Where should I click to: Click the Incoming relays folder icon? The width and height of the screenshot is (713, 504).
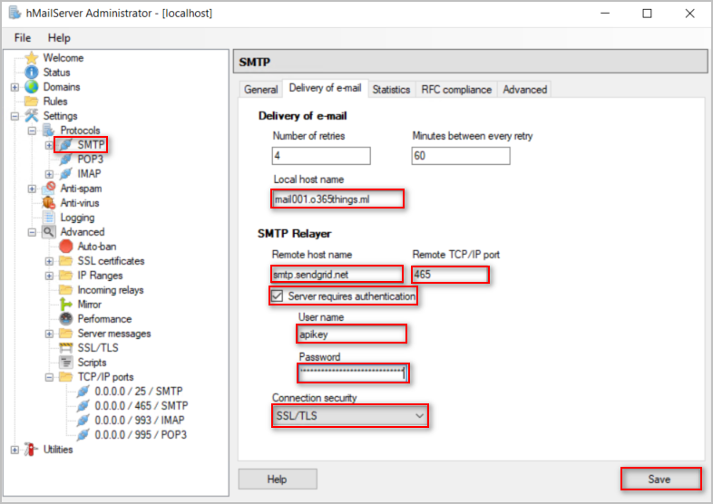point(66,290)
